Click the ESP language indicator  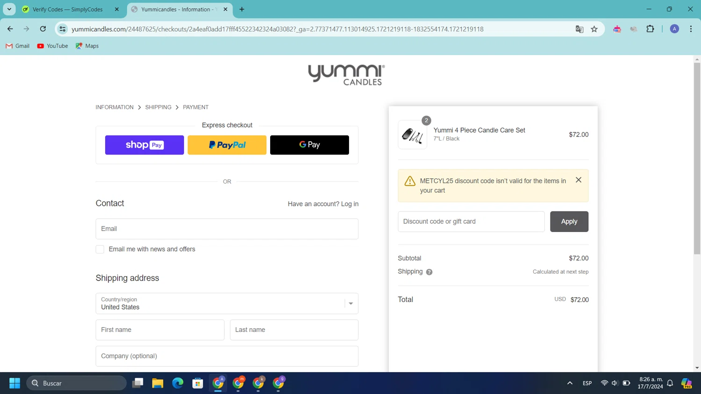[x=587, y=383]
